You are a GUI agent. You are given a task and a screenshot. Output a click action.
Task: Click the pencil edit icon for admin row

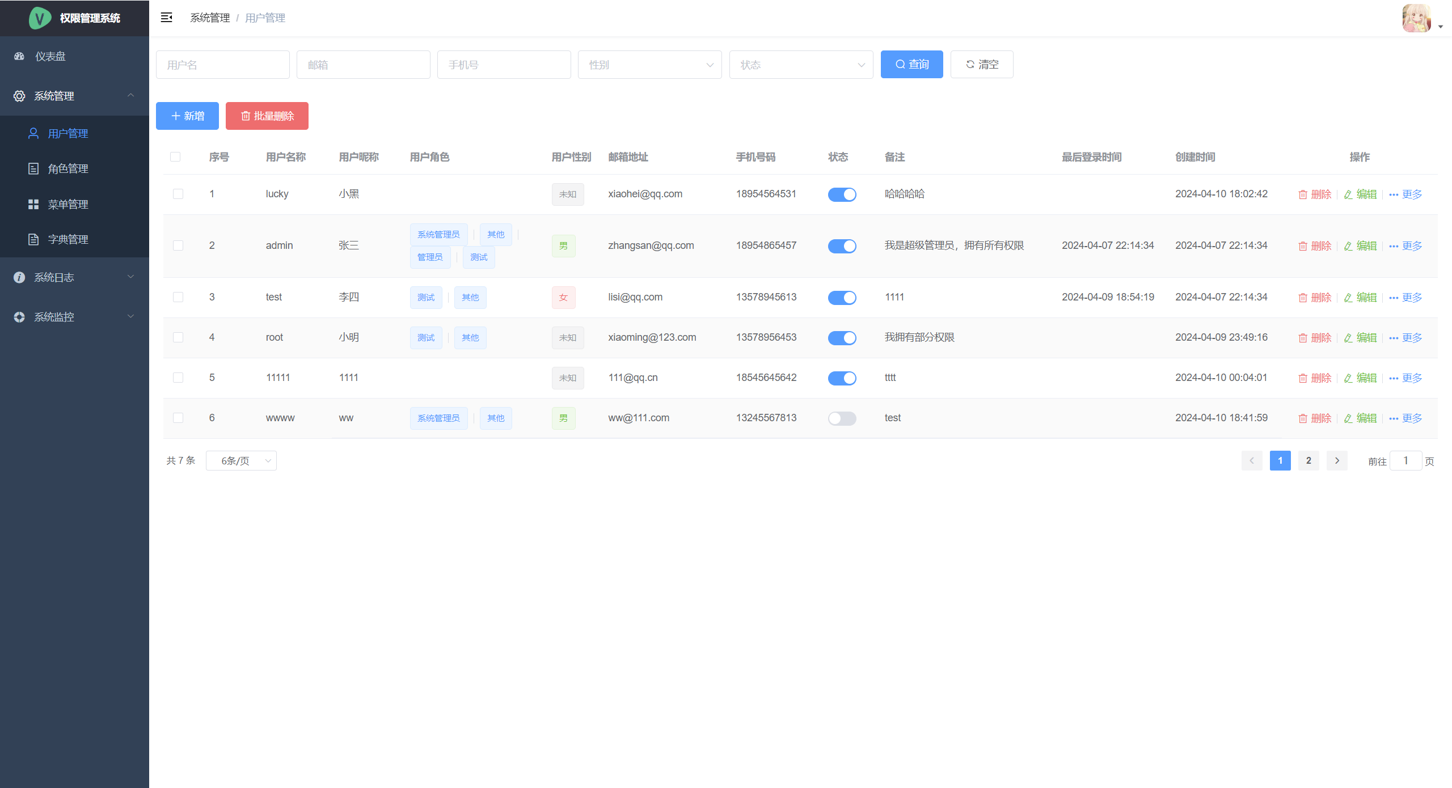click(x=1348, y=246)
